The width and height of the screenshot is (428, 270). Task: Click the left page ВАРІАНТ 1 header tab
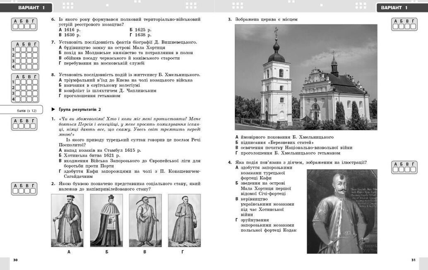[x=27, y=7]
